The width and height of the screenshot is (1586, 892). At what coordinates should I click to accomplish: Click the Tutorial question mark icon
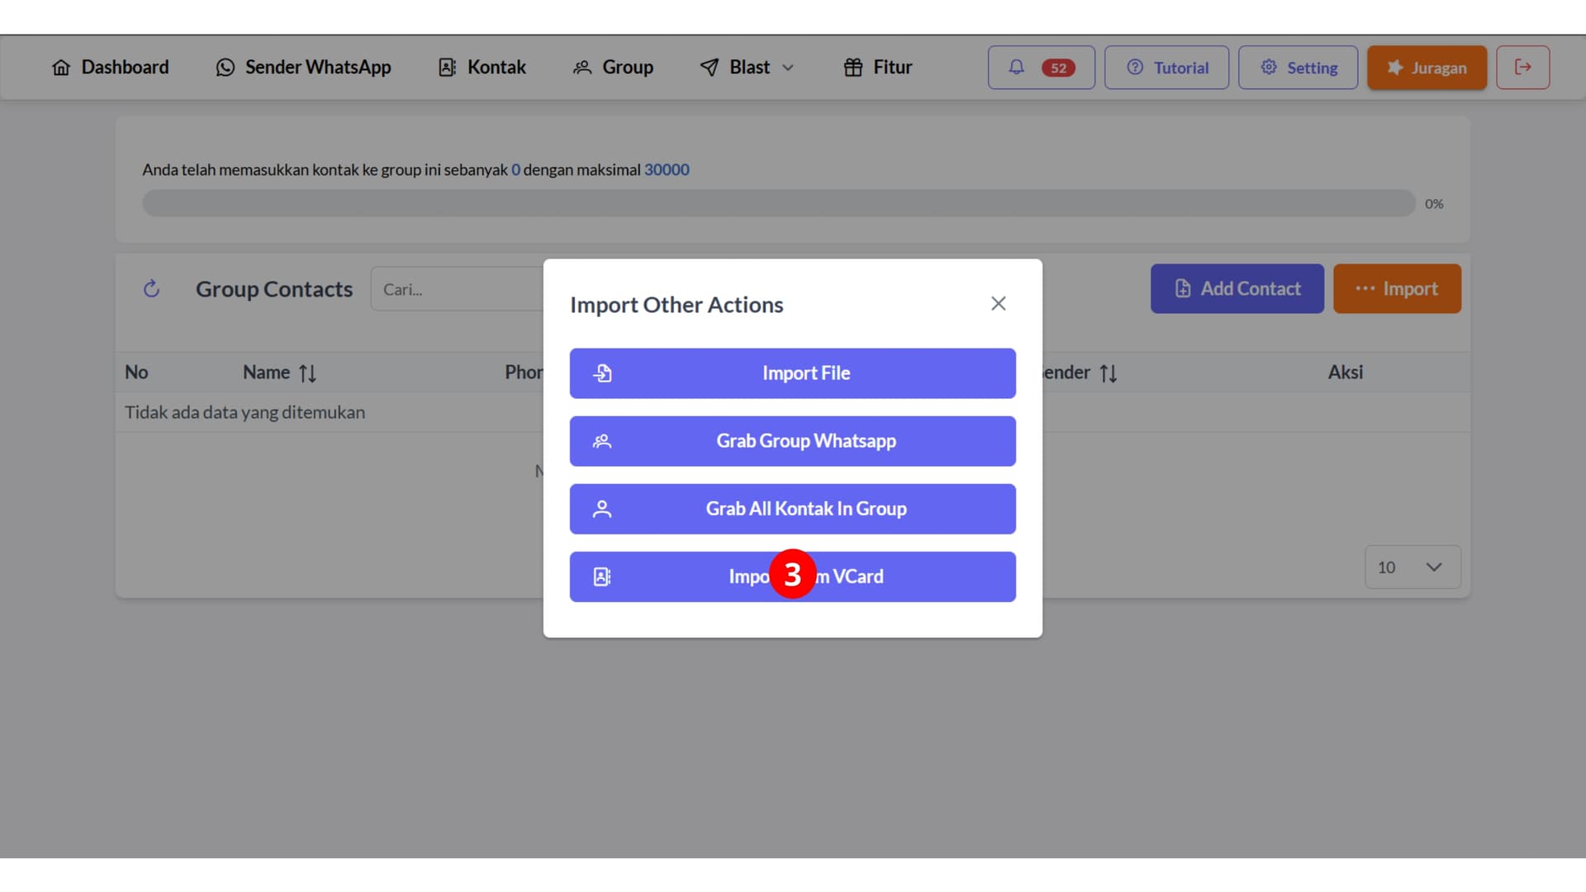point(1135,67)
